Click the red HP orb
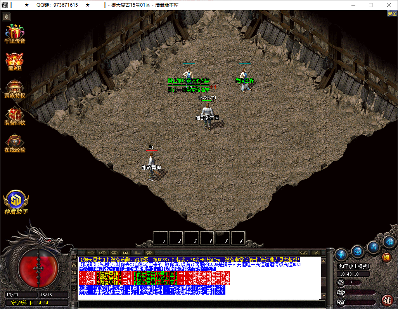Screen dimensions: 398x309 38,268
